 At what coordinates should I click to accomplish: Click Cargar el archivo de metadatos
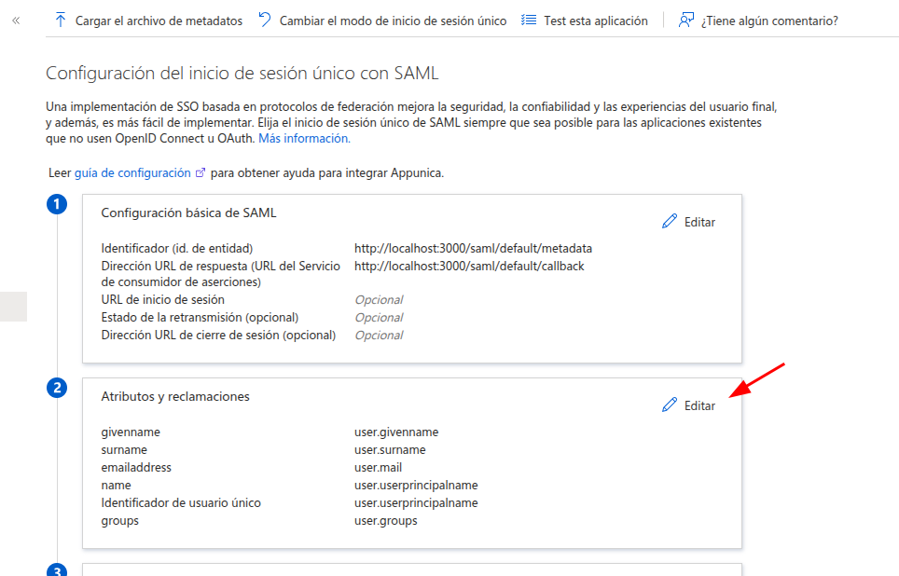pos(159,21)
